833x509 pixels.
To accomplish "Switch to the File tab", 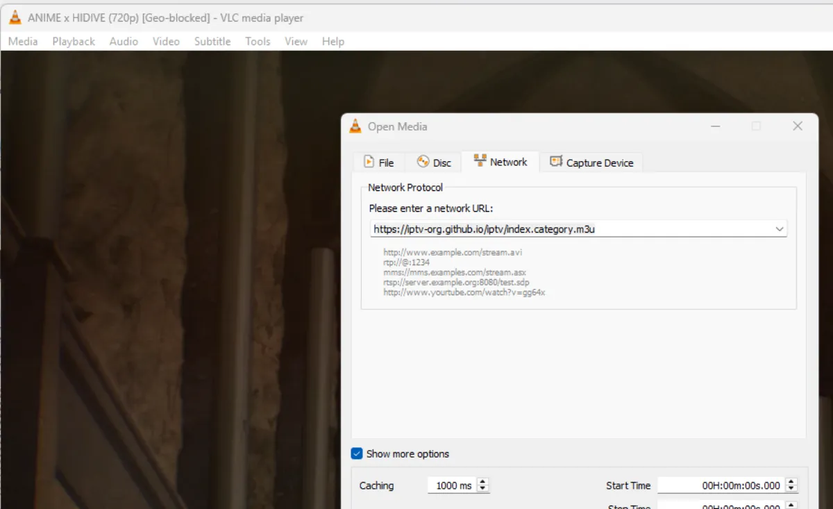I will pos(379,162).
